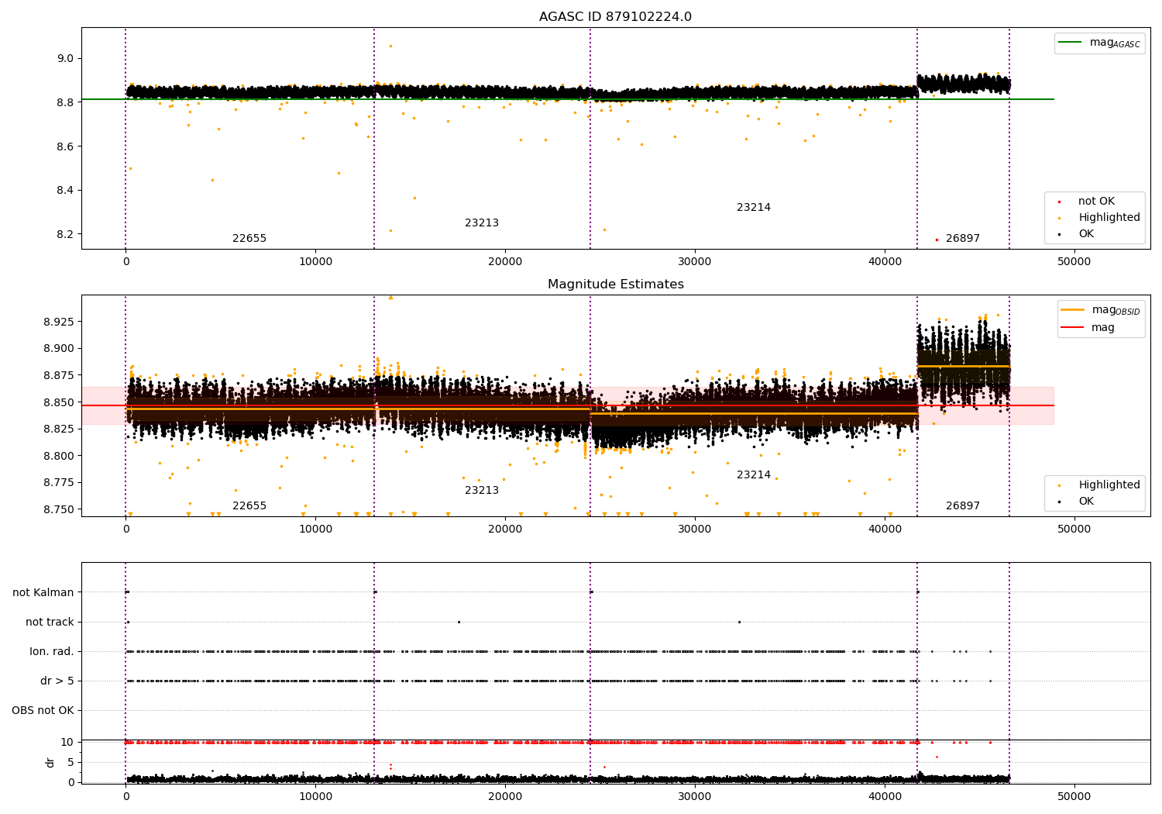Click dr axis tick 10 in bottom plot
The width and height of the screenshot is (1162, 814).
[x=67, y=743]
